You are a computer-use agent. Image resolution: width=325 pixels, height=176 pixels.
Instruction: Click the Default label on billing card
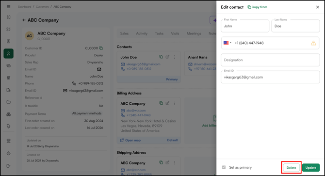pyautogui.click(x=172, y=140)
